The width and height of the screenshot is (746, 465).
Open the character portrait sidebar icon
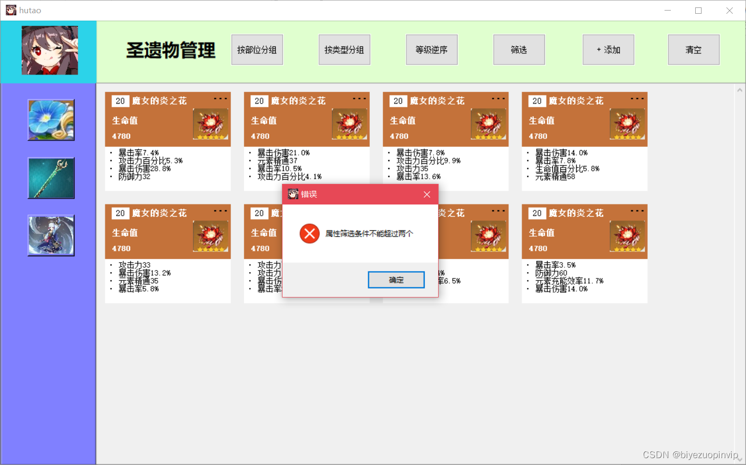pos(51,236)
